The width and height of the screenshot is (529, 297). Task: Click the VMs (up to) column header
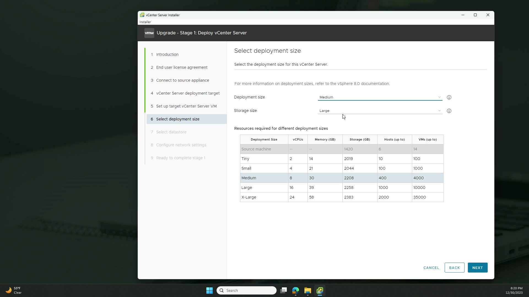click(428, 139)
